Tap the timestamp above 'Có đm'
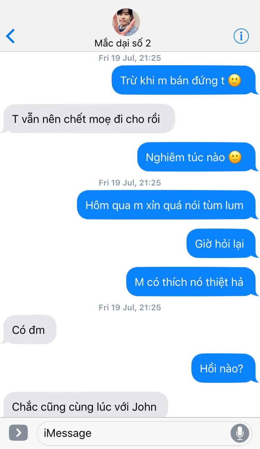The width and height of the screenshot is (260, 449). [130, 307]
